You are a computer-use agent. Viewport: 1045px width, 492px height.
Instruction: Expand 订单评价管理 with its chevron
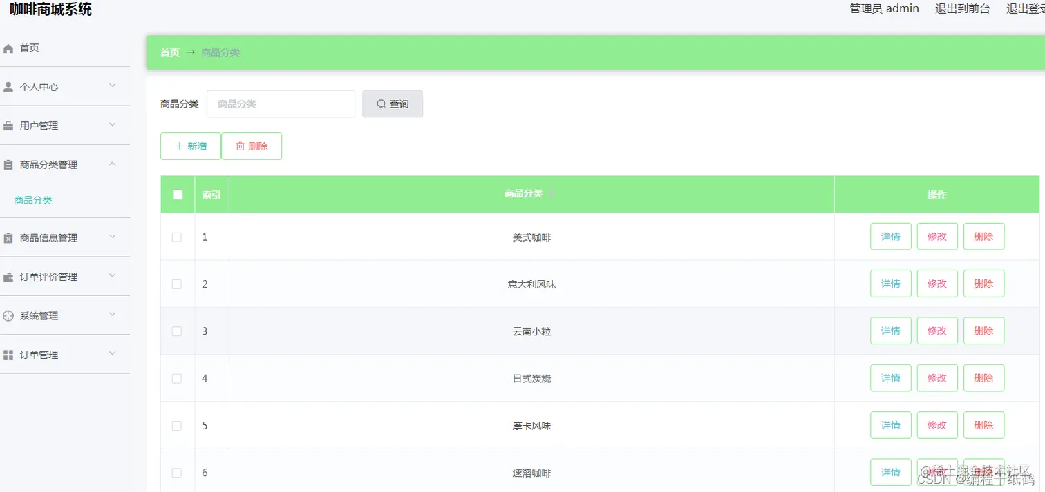point(113,276)
